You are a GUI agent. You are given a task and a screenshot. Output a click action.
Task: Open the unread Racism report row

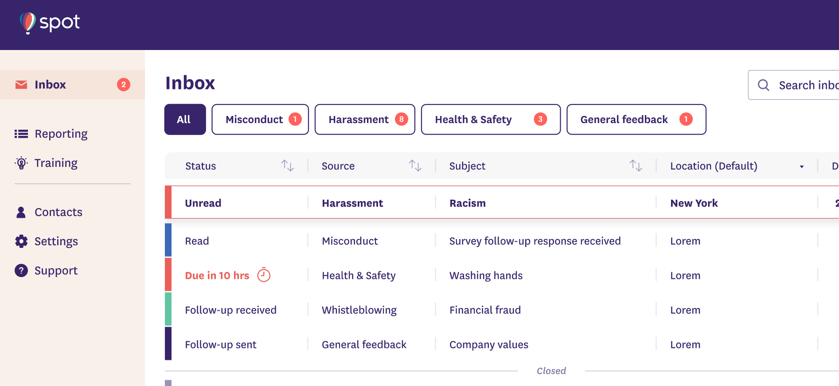[467, 203]
